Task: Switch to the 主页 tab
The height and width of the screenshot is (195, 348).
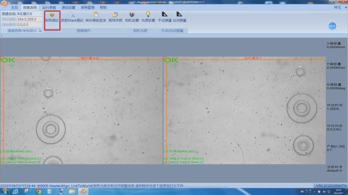Action: [14, 7]
